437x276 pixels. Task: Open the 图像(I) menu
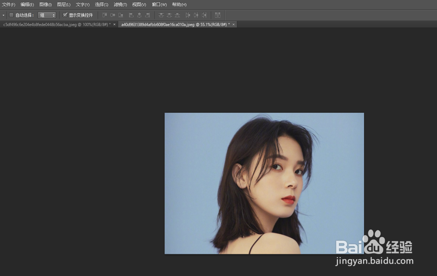[46, 5]
